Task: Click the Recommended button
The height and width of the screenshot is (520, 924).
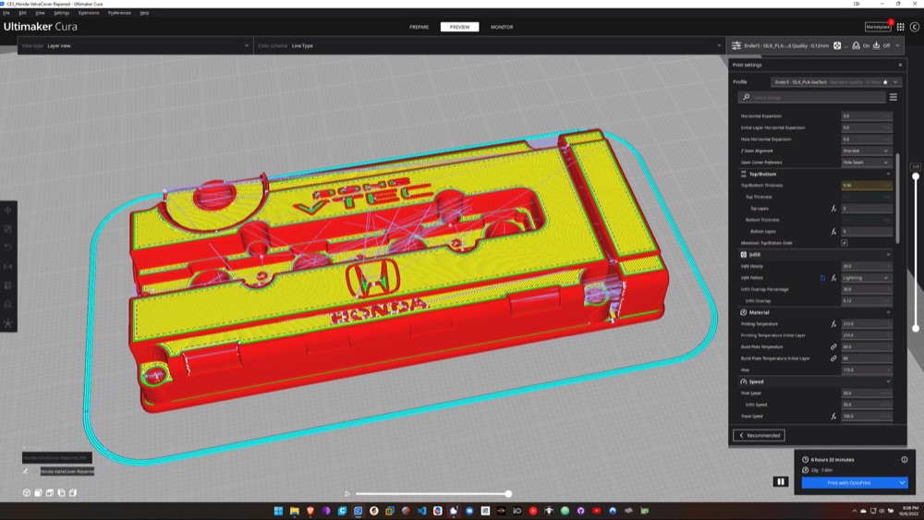Action: (x=759, y=435)
